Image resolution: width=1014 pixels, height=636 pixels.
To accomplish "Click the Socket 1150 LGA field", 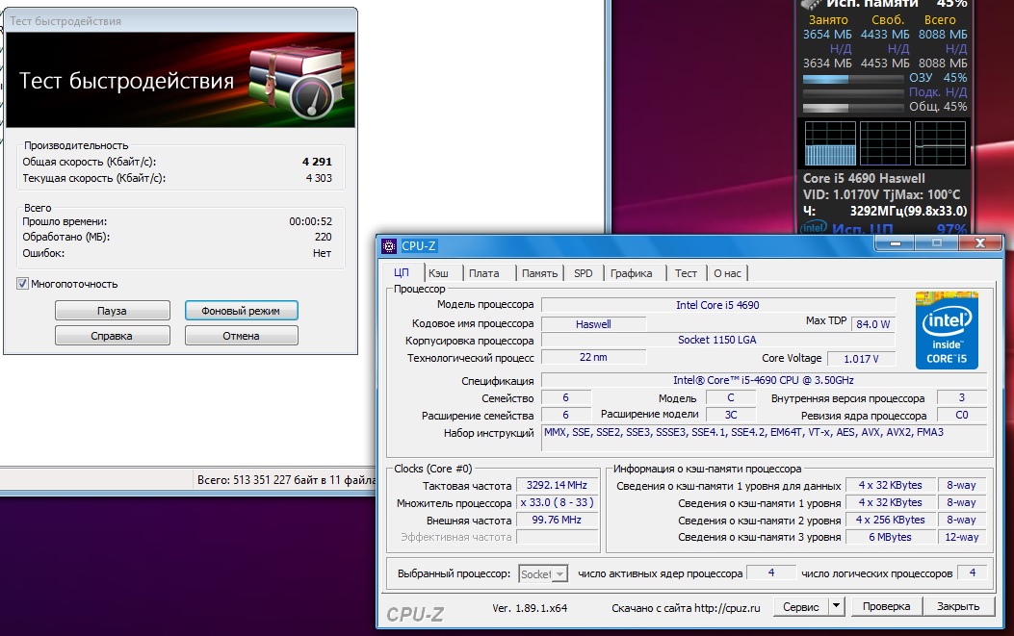I will coord(717,340).
